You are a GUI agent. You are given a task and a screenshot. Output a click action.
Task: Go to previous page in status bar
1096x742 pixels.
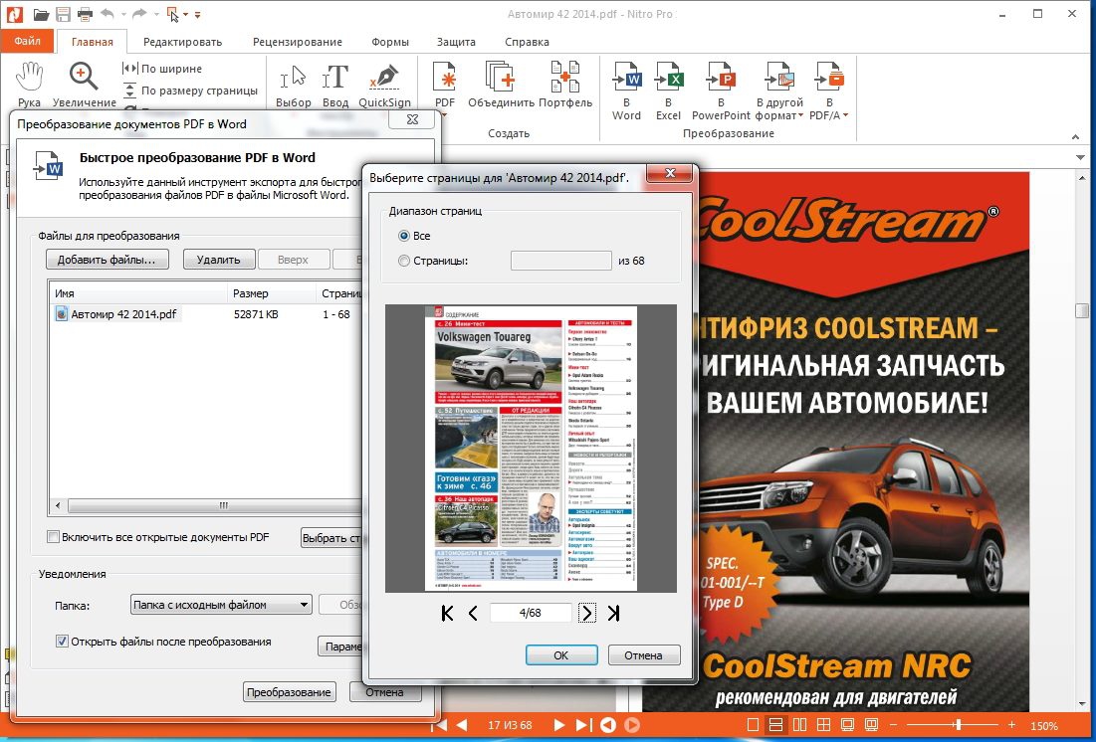coord(461,725)
